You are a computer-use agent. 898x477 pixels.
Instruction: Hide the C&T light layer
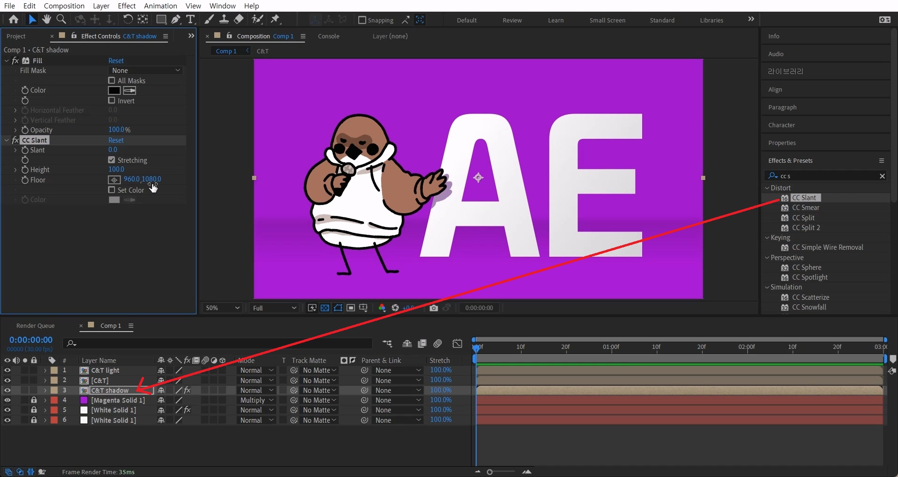pos(7,370)
